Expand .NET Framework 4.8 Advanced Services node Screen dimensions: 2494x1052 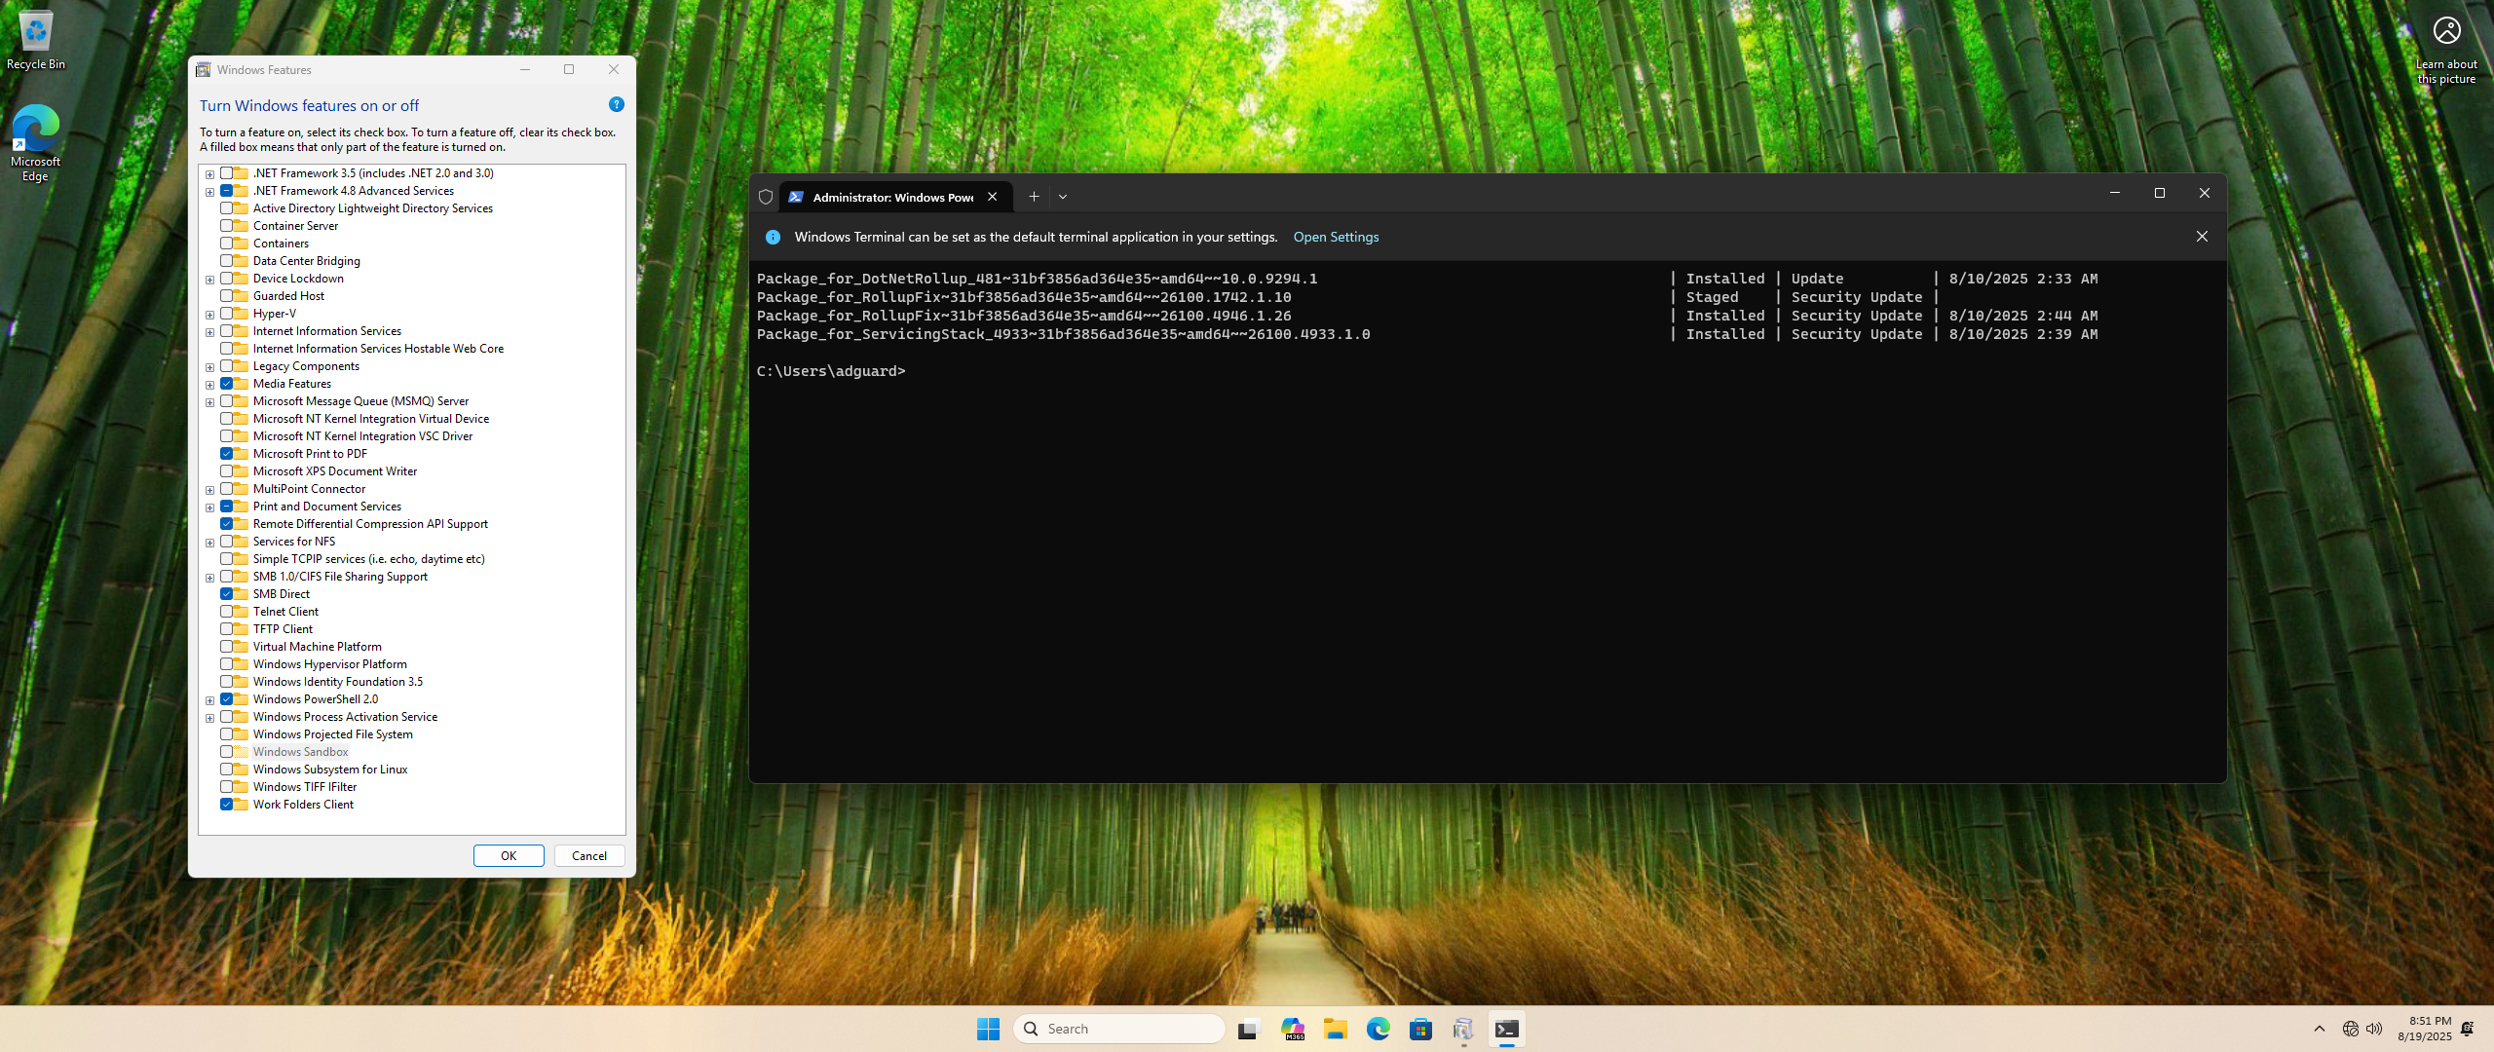209,192
